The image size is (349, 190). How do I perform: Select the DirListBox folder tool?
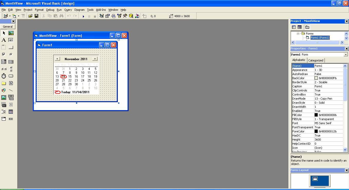[4, 83]
